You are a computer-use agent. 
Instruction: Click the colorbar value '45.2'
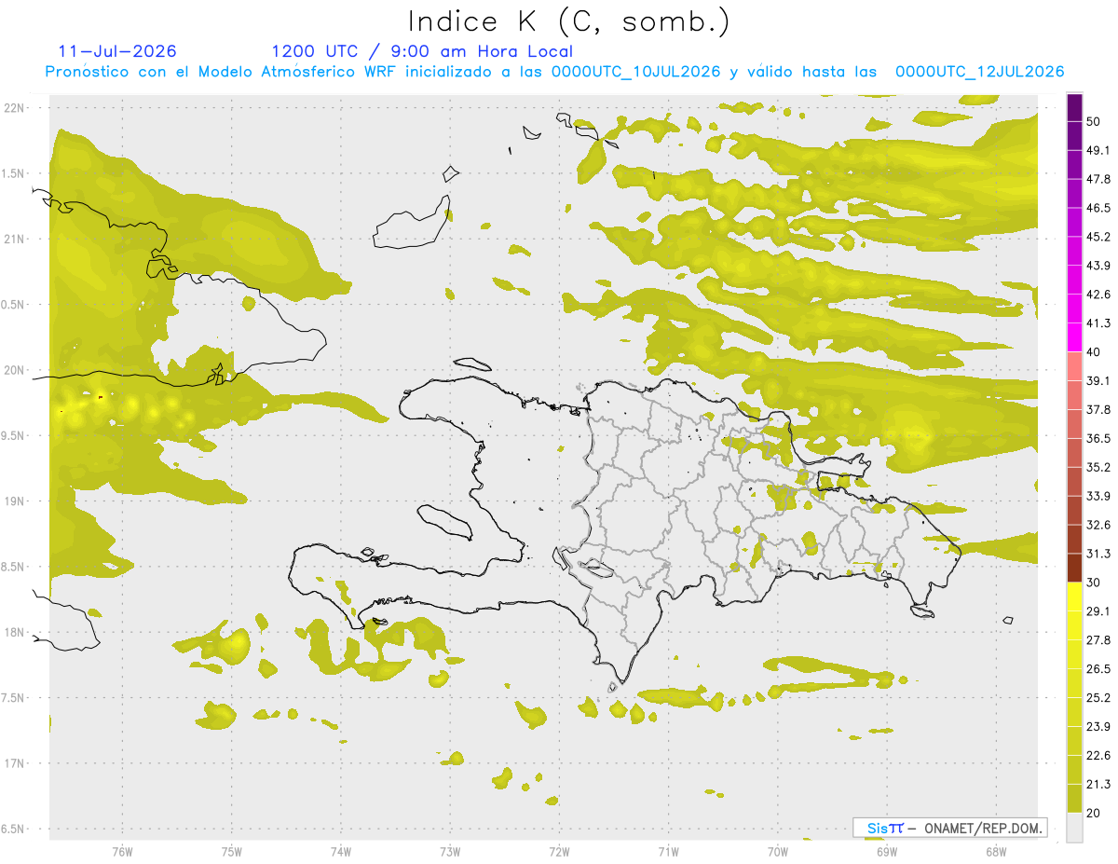tap(1099, 237)
